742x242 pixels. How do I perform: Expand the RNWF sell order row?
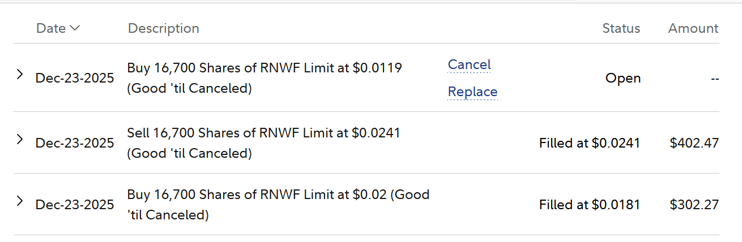pos(20,139)
